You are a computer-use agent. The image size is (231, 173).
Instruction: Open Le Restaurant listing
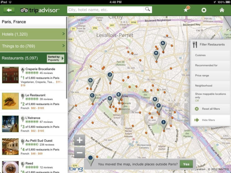pos(33,101)
